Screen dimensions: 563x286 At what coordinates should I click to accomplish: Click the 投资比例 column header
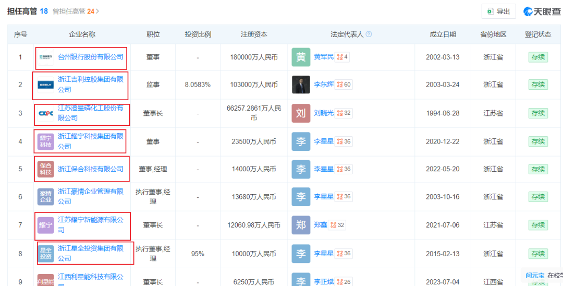pos(198,34)
